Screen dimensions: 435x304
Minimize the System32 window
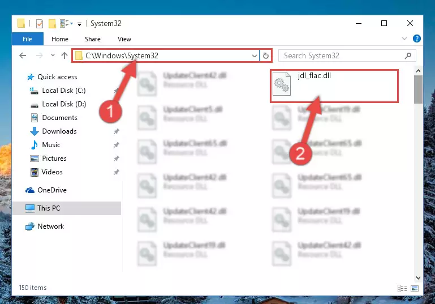coord(359,23)
